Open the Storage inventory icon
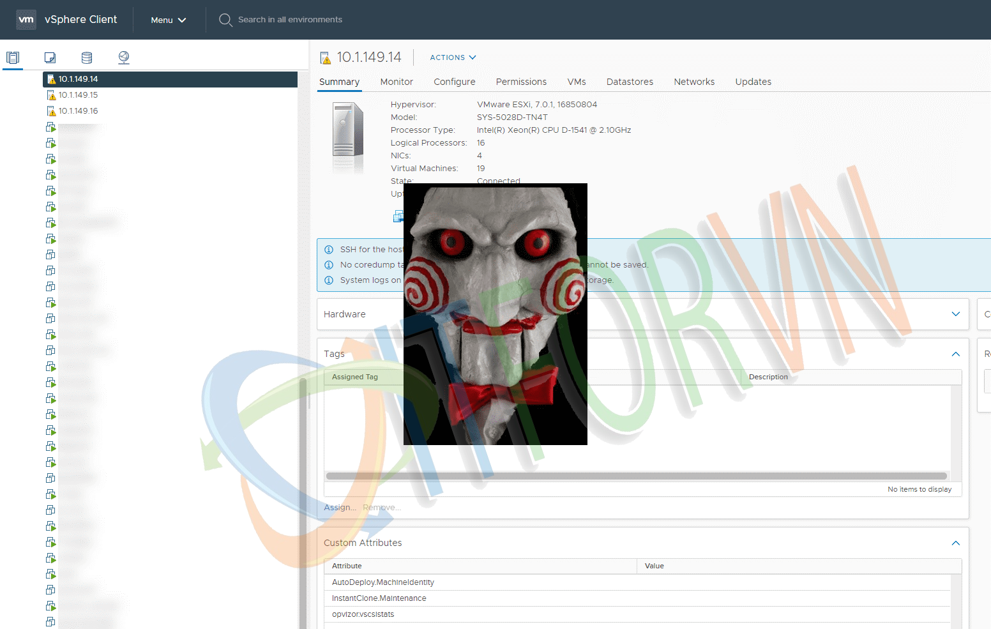The image size is (991, 629). pos(86,57)
